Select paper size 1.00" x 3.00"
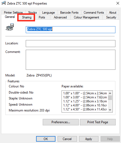The width and height of the screenshot is (121, 143). coord(85,97)
